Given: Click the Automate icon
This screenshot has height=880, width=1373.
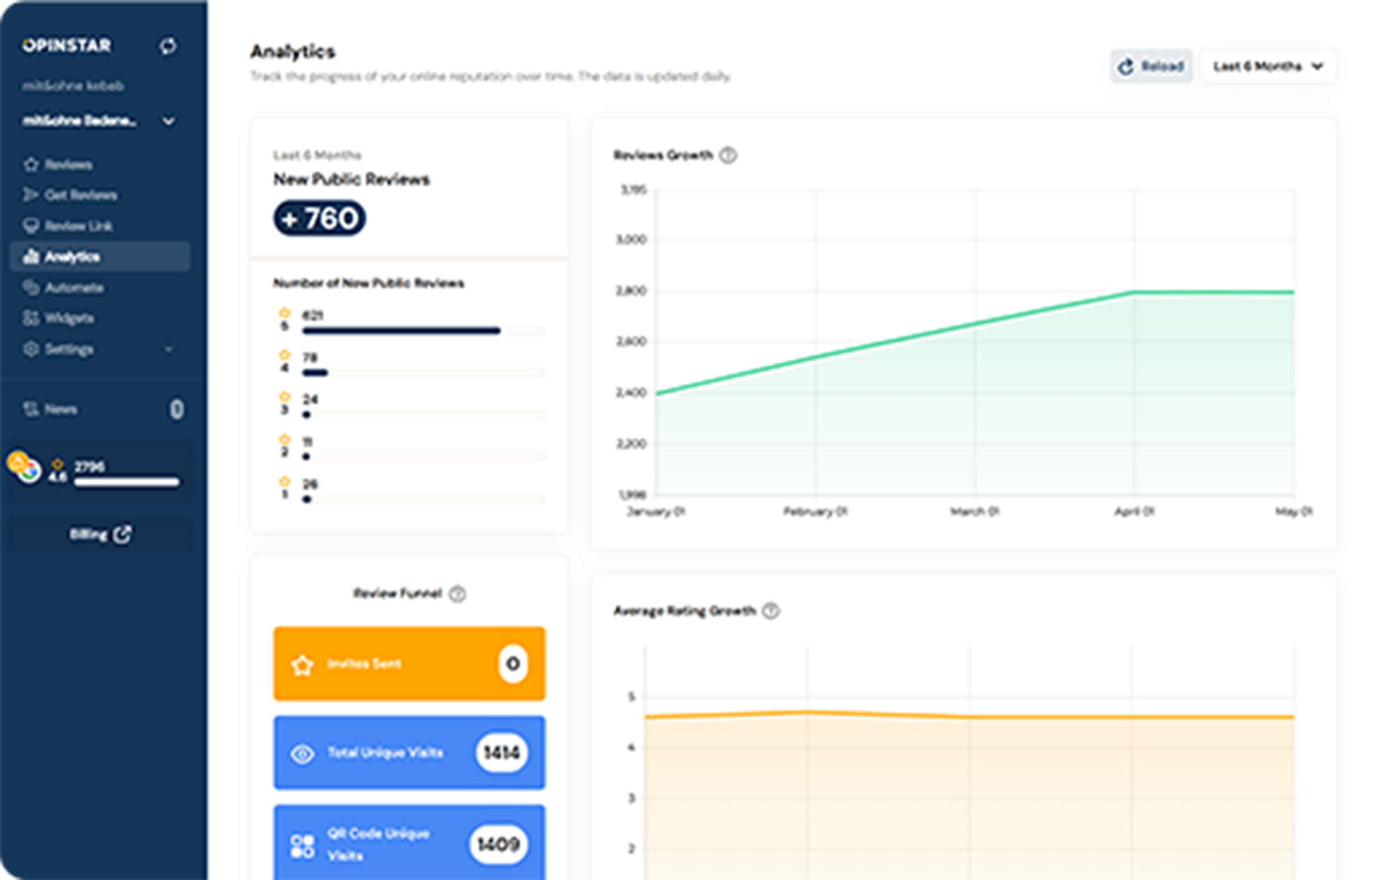Looking at the screenshot, I should pyautogui.click(x=31, y=287).
